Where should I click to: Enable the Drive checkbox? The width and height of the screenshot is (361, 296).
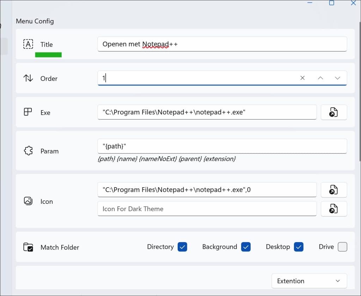tap(342, 247)
